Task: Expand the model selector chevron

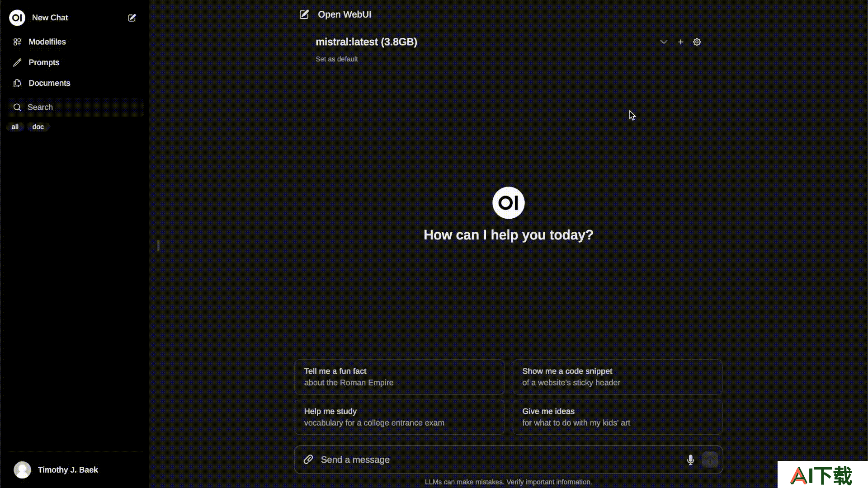Action: tap(664, 42)
